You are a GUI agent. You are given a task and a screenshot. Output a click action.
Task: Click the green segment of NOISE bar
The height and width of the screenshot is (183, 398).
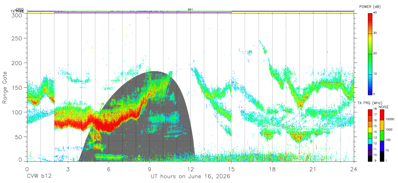point(381,136)
